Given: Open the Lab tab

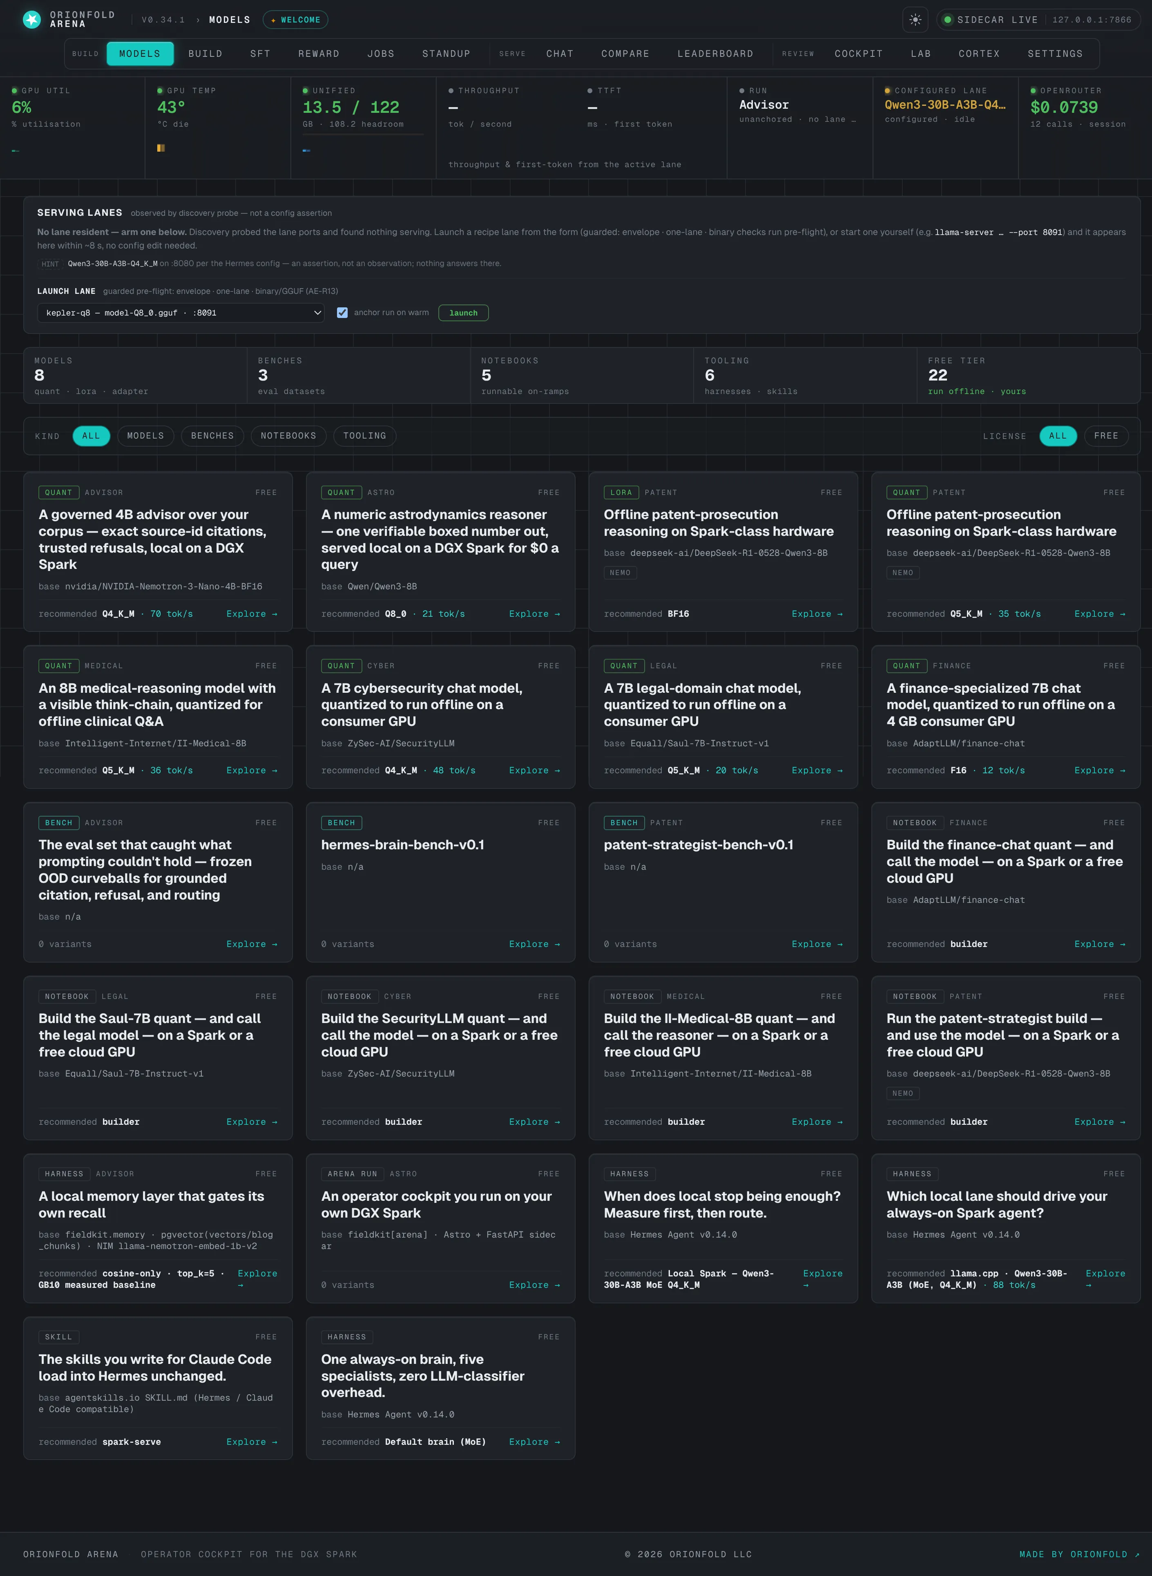Looking at the screenshot, I should [920, 54].
